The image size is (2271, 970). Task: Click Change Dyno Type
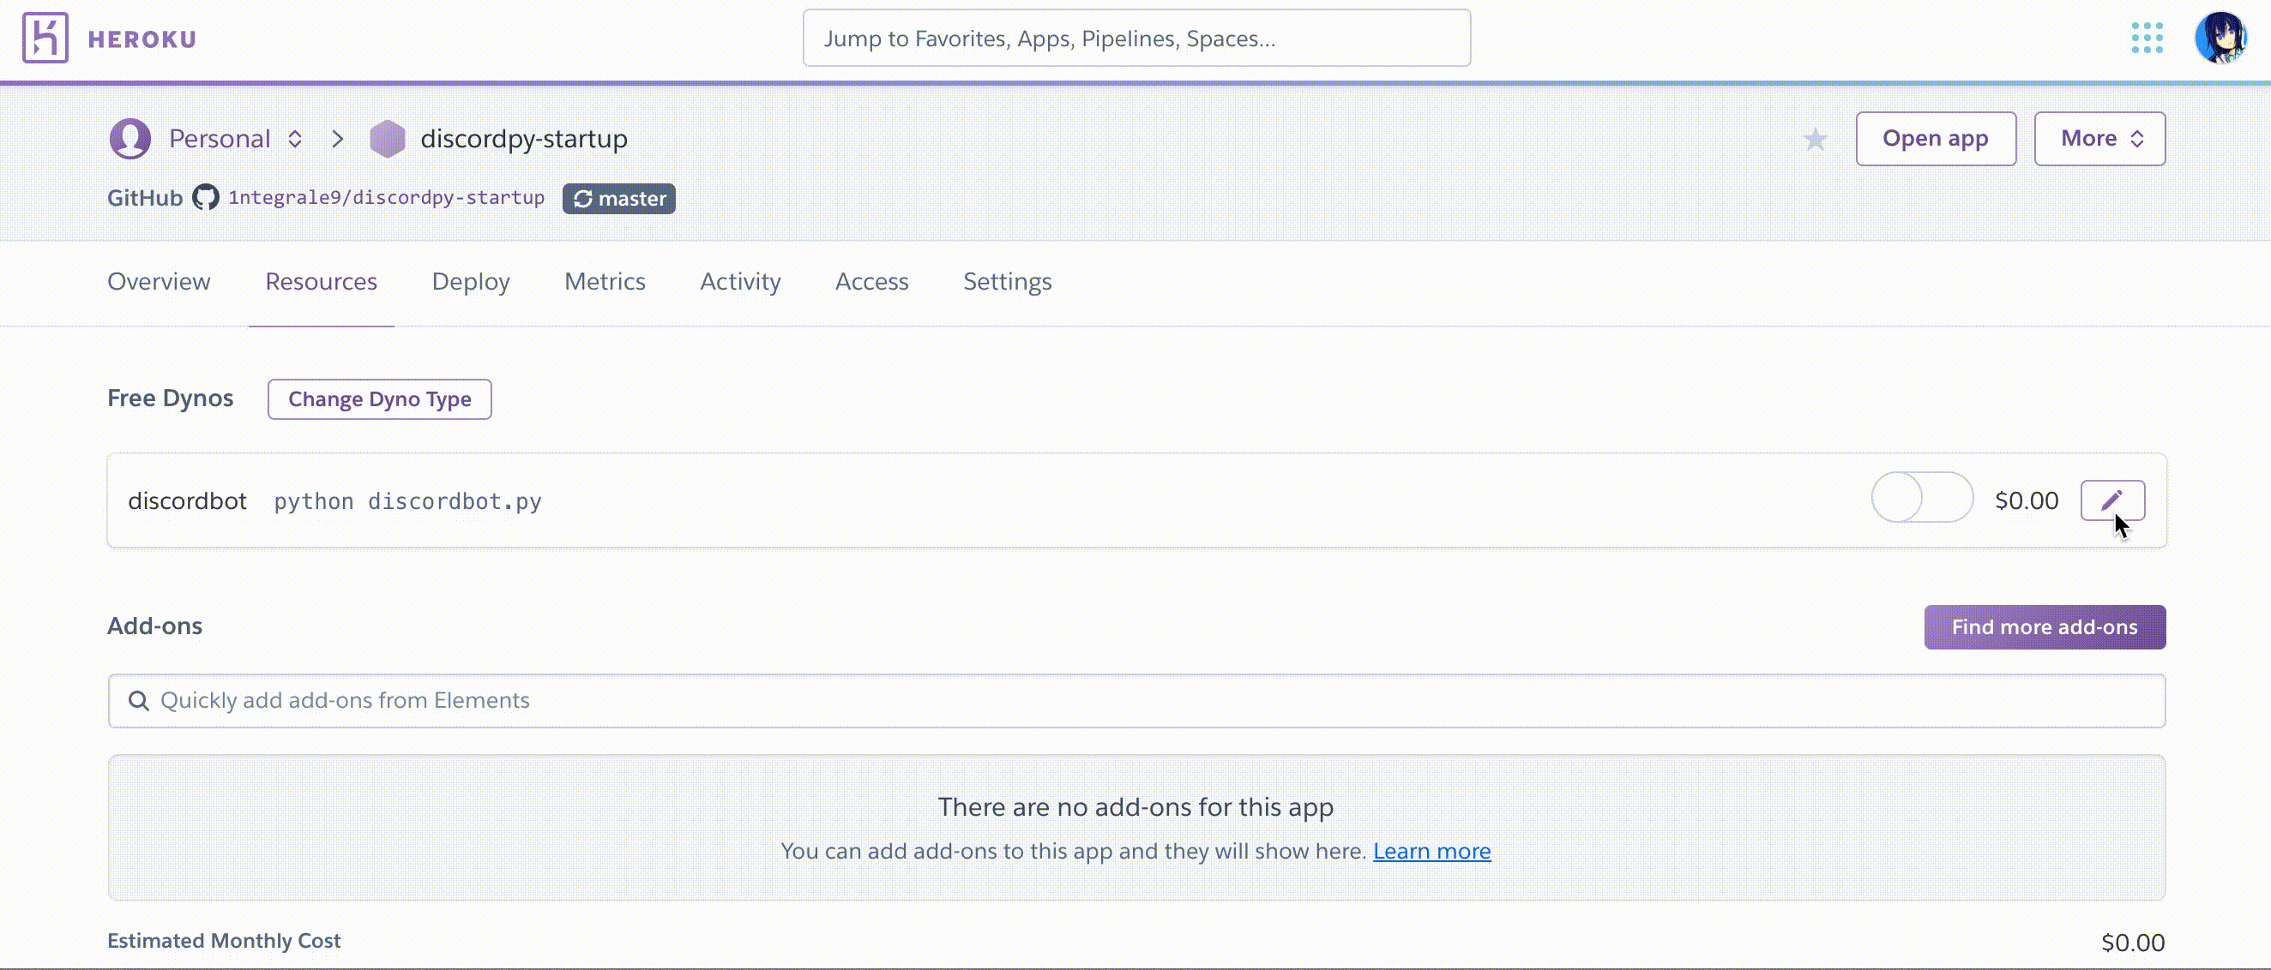(378, 398)
